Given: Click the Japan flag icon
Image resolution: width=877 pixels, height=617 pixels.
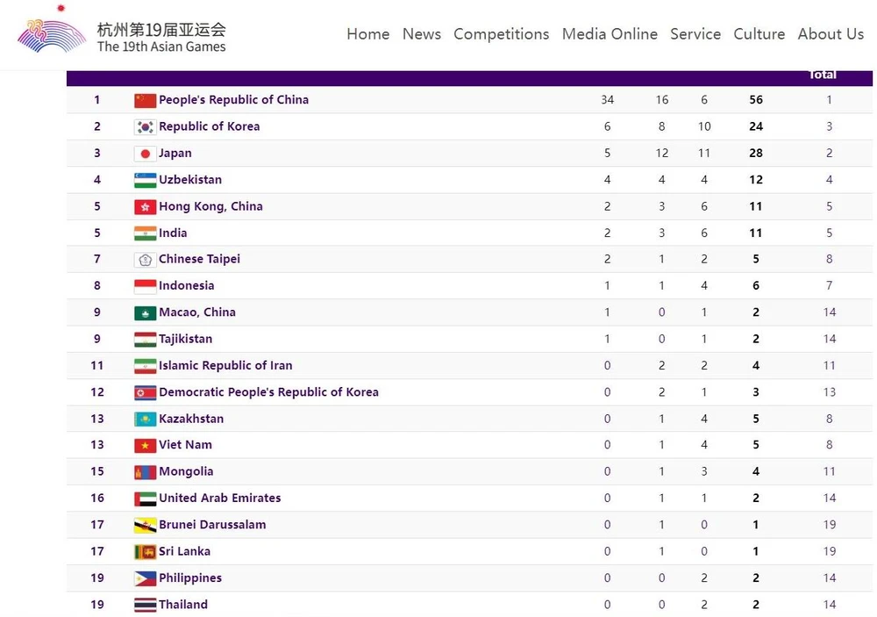Looking at the screenshot, I should 145,154.
